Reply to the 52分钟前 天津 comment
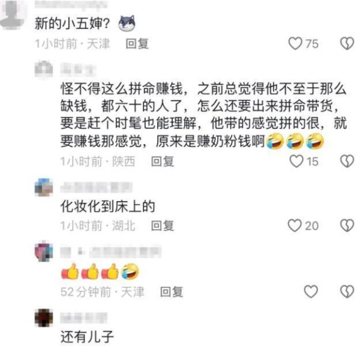The height and width of the screenshot is (346, 360). point(172,292)
